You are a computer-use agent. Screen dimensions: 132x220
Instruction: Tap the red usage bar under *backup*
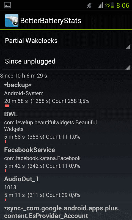point(7,106)
